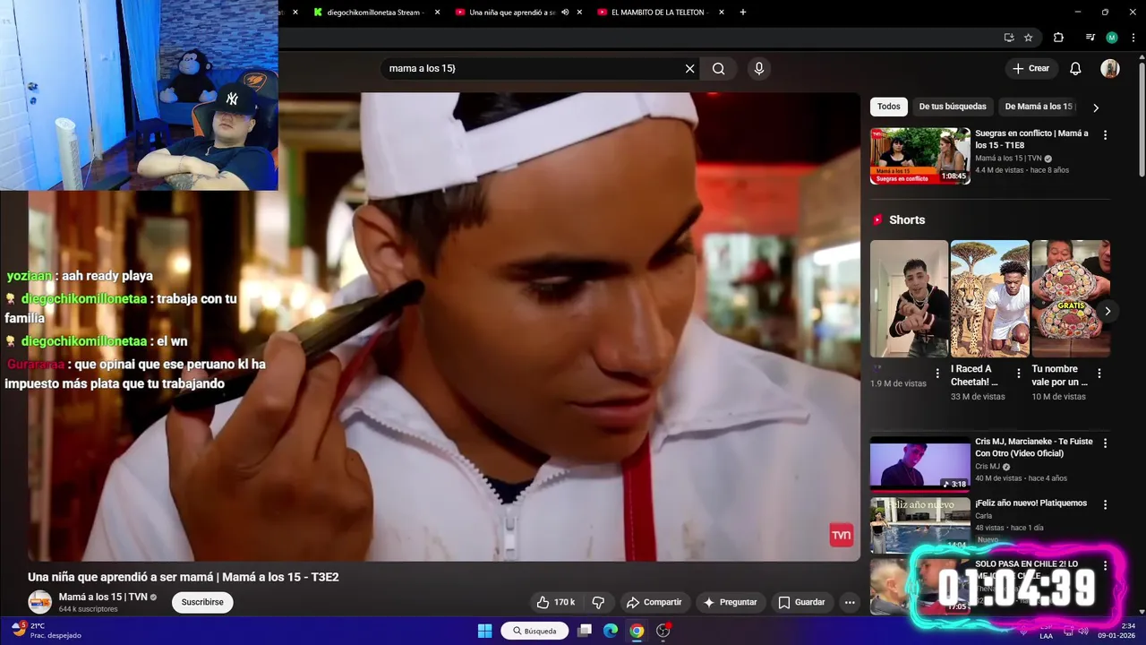The height and width of the screenshot is (645, 1146).
Task: Close the 'diegochikomillonetaa Stream' tab
Action: tap(437, 13)
